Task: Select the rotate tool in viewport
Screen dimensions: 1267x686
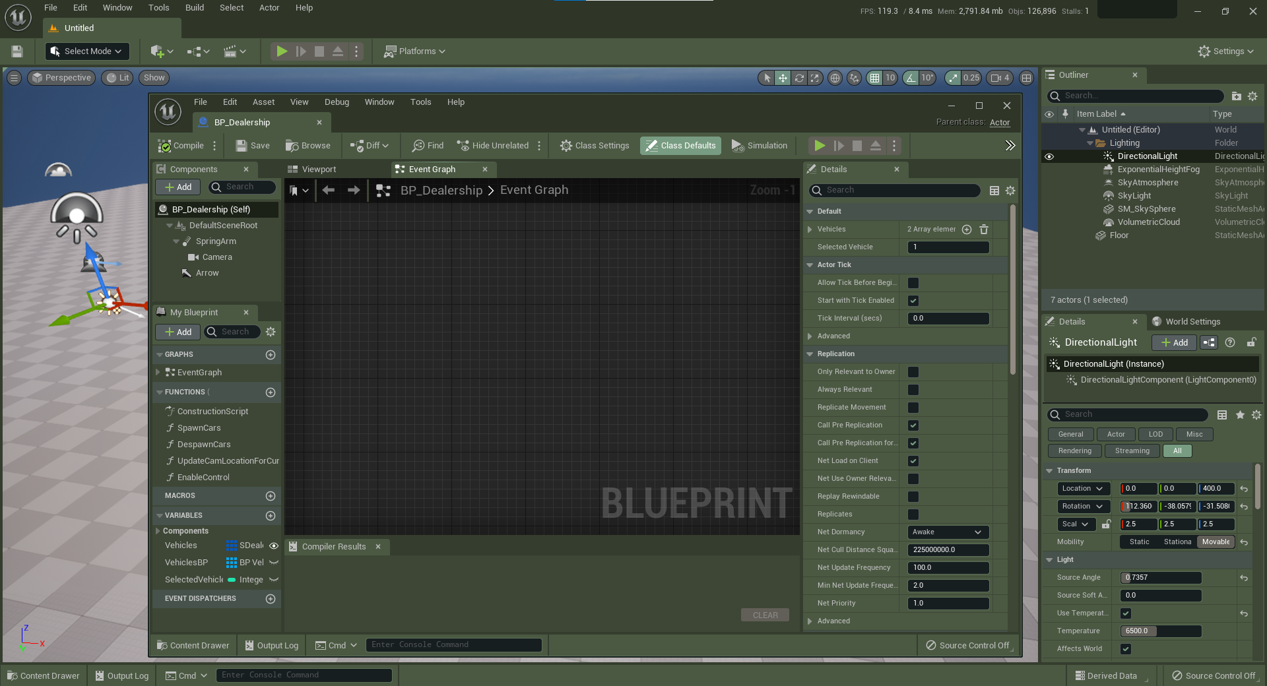Action: pos(799,78)
